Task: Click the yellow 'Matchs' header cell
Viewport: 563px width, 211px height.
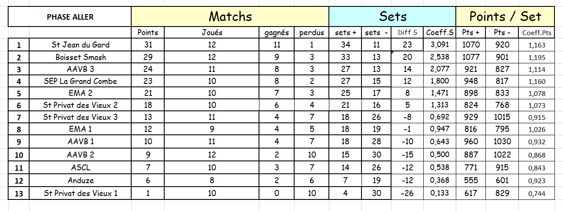Action: (x=230, y=17)
